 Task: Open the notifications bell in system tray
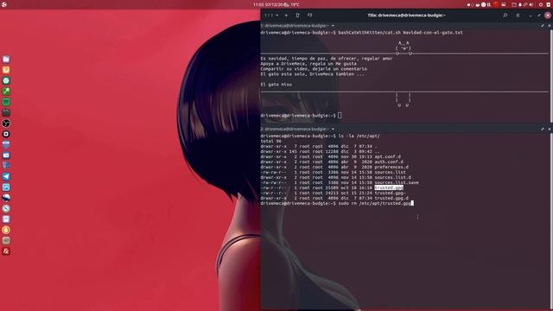pos(520,4)
